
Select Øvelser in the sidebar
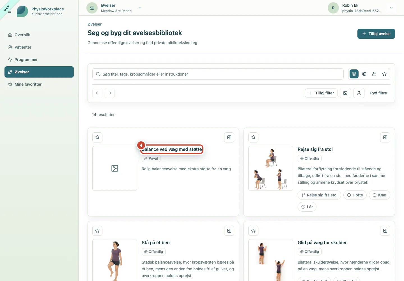coord(39,72)
